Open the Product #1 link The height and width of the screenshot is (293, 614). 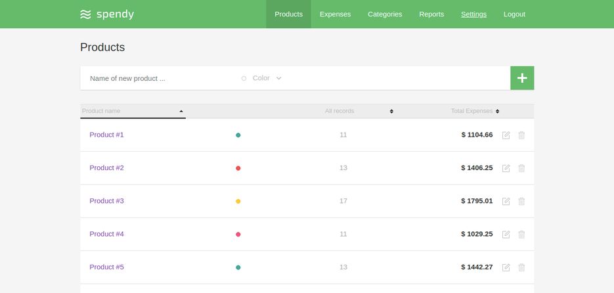[106, 135]
